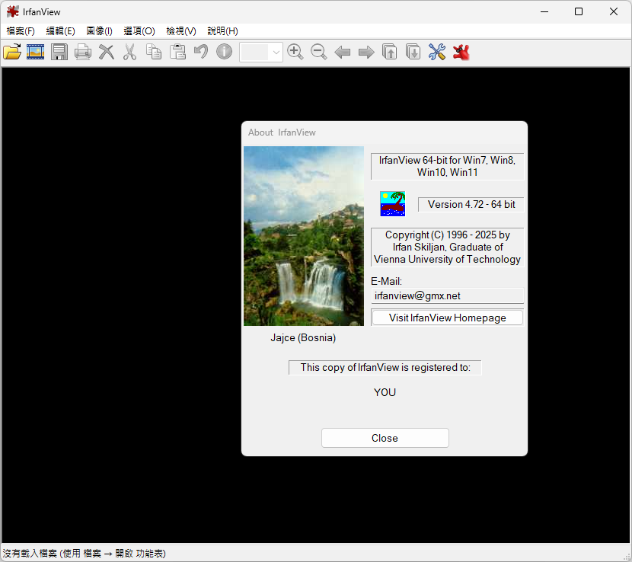The height and width of the screenshot is (562, 632).
Task: Click the irfanview@gmx.net email field
Action: coord(448,296)
